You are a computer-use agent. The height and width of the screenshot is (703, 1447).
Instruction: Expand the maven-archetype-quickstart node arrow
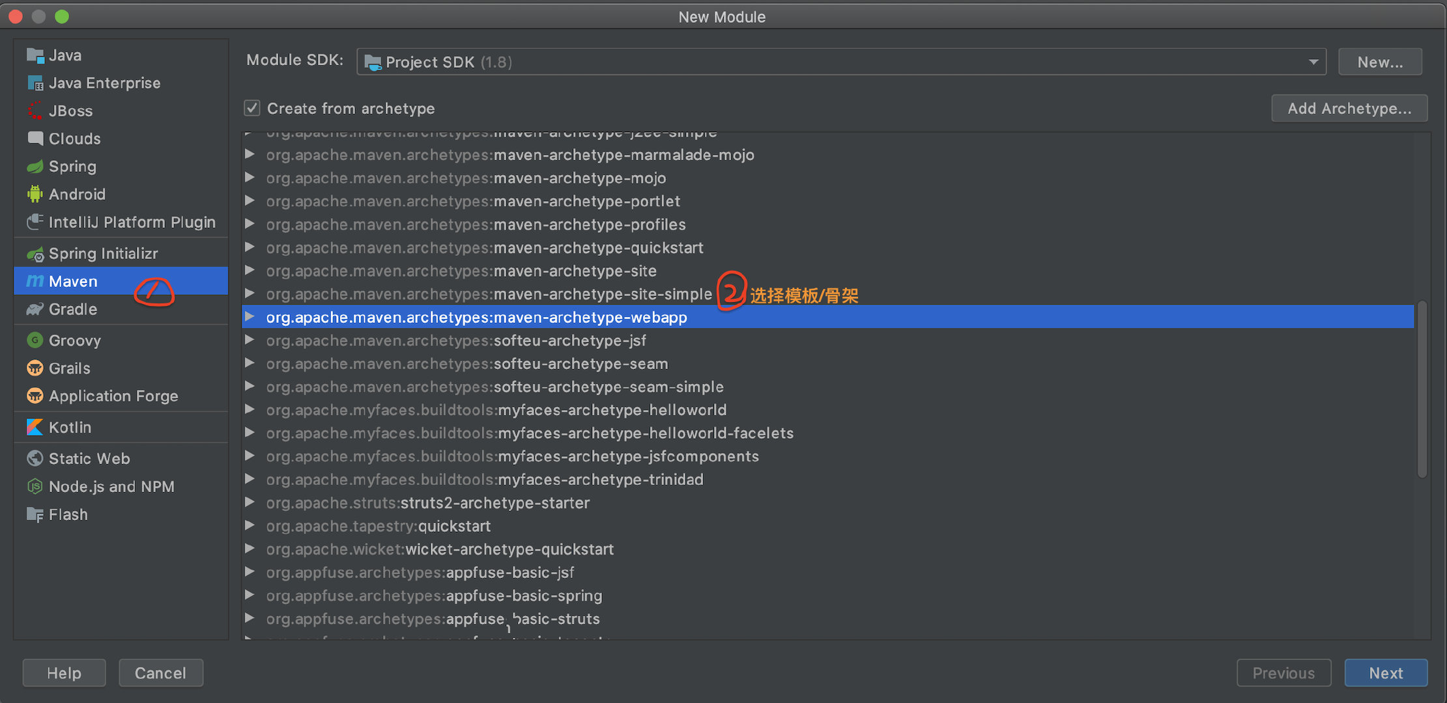click(x=250, y=247)
